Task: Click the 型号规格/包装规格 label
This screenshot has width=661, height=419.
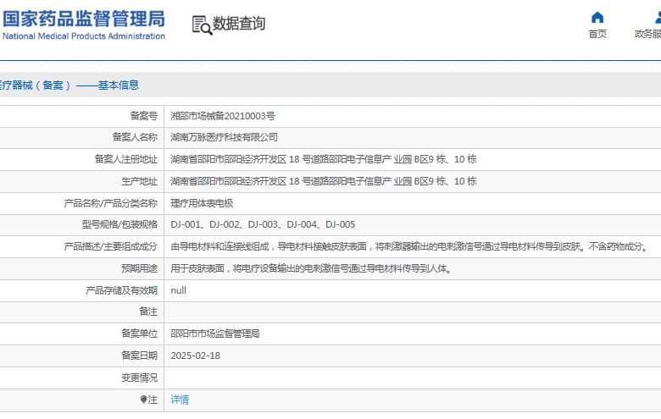Action: point(119,224)
